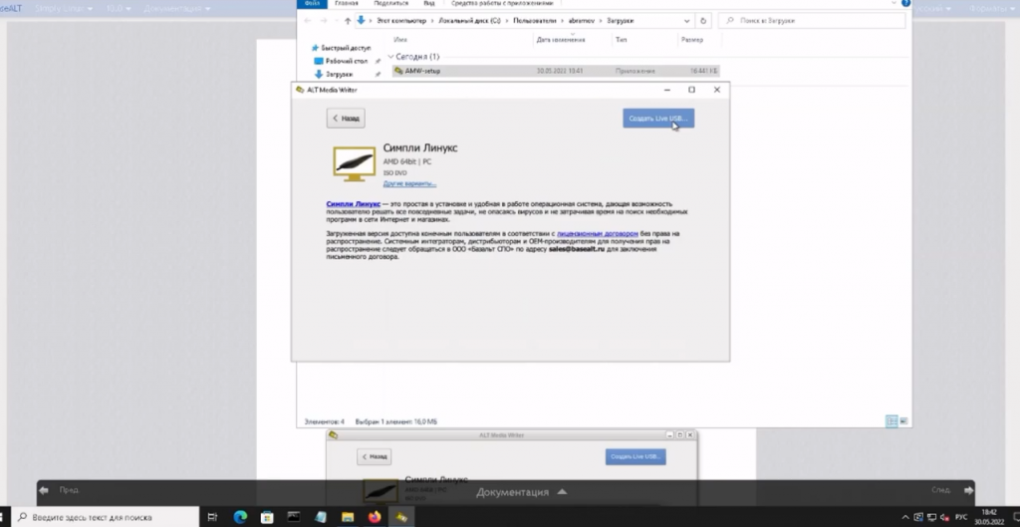Click Explorer back arrow

point(308,21)
